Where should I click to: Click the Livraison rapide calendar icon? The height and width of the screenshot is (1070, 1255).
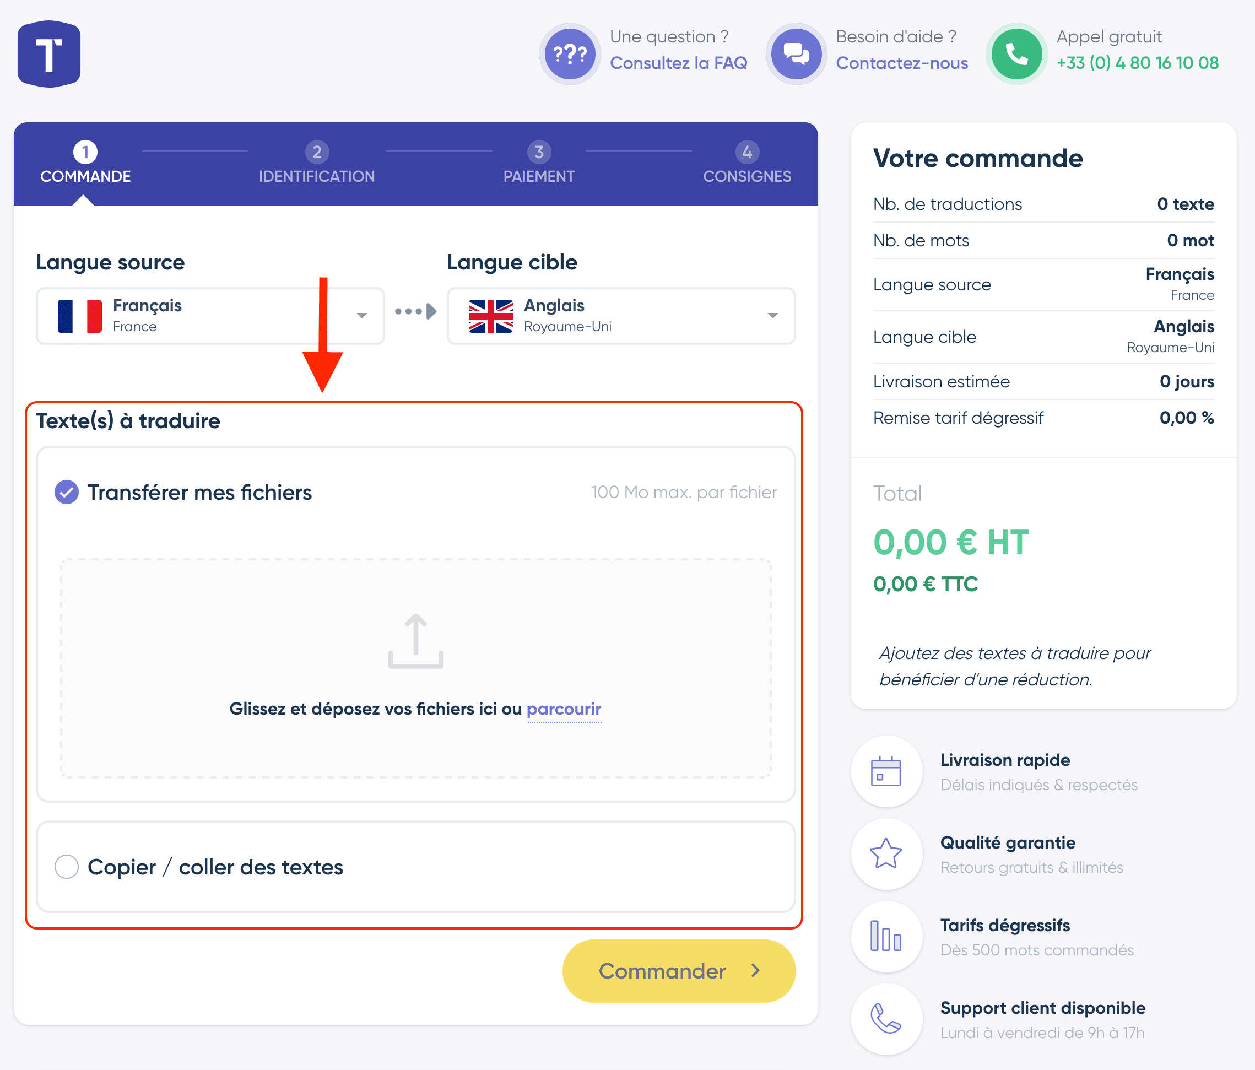point(886,771)
